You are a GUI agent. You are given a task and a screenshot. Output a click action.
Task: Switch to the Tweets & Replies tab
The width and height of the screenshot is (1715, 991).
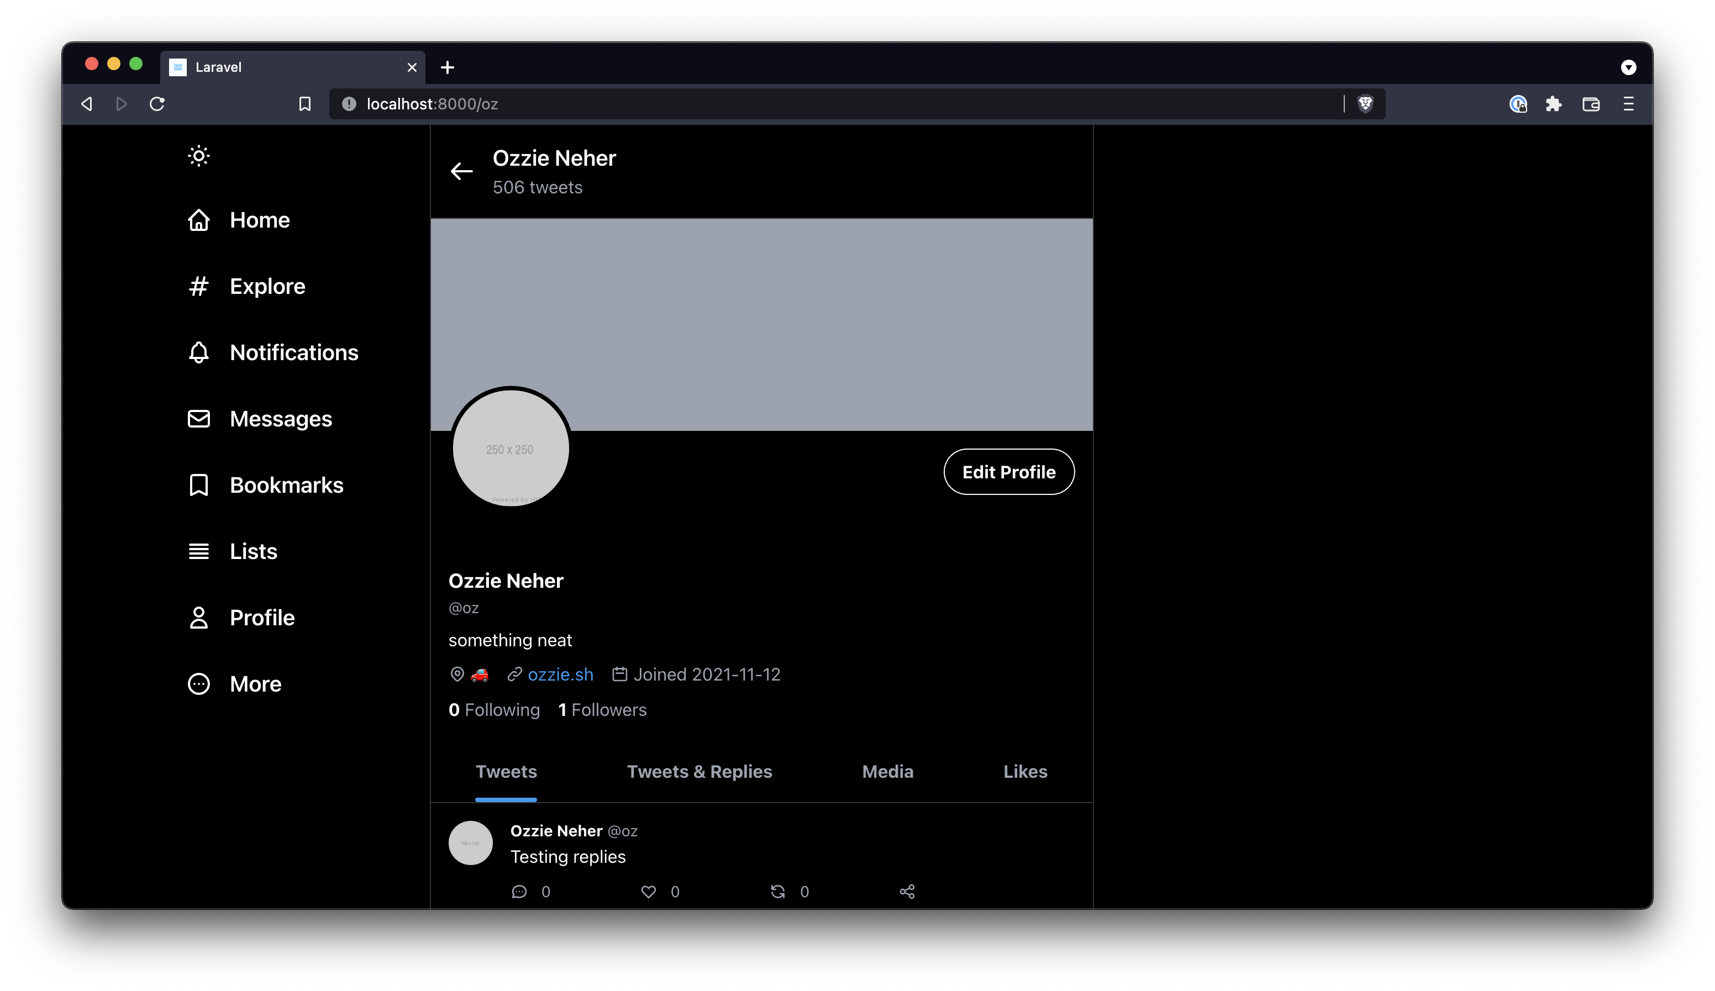(698, 772)
